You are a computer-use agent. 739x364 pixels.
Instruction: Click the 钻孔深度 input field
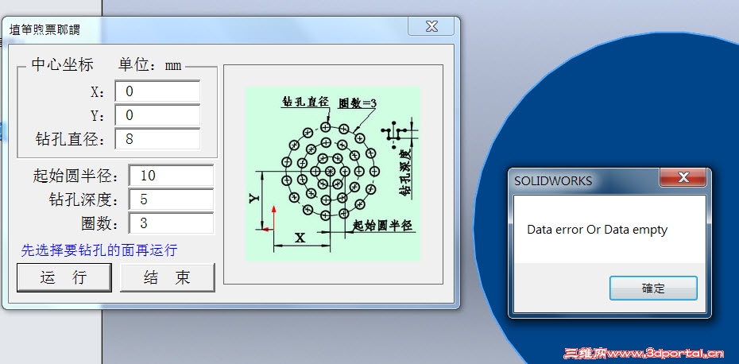tap(171, 199)
